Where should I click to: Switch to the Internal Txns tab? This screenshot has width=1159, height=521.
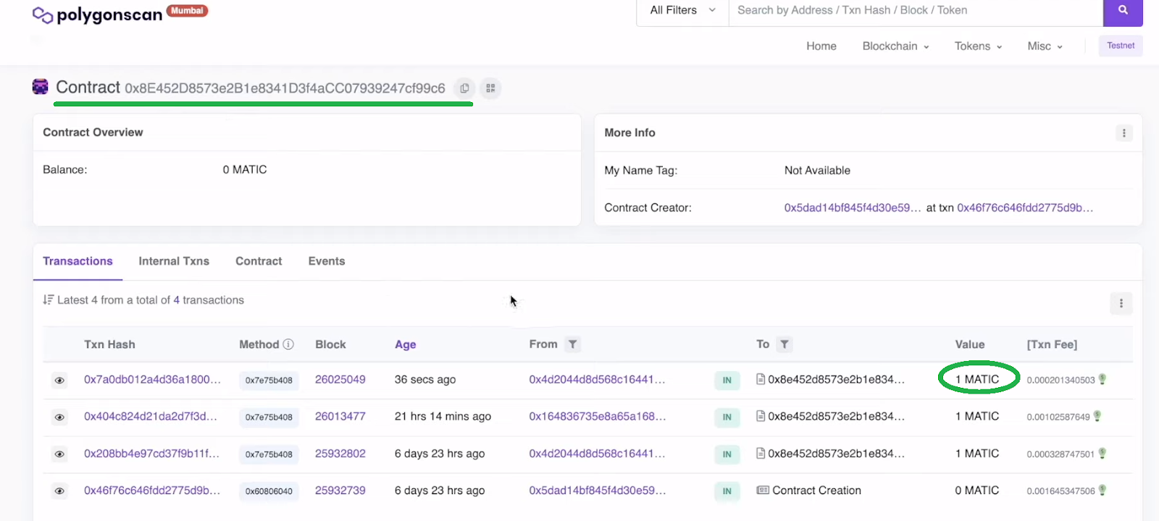(x=174, y=261)
